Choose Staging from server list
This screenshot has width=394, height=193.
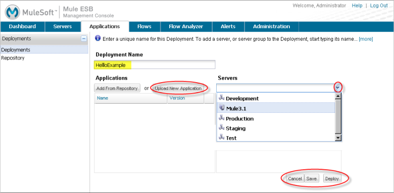click(276, 128)
